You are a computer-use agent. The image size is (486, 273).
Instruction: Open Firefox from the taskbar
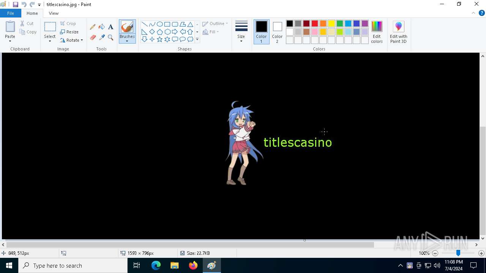pos(193,265)
